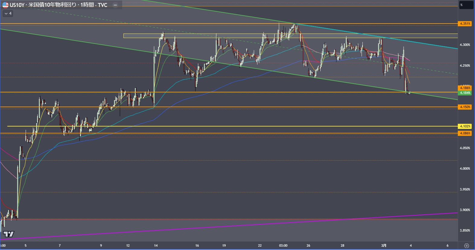Click date 28 on the time axis
Viewport: 475px width, 250px height.
click(x=342, y=245)
